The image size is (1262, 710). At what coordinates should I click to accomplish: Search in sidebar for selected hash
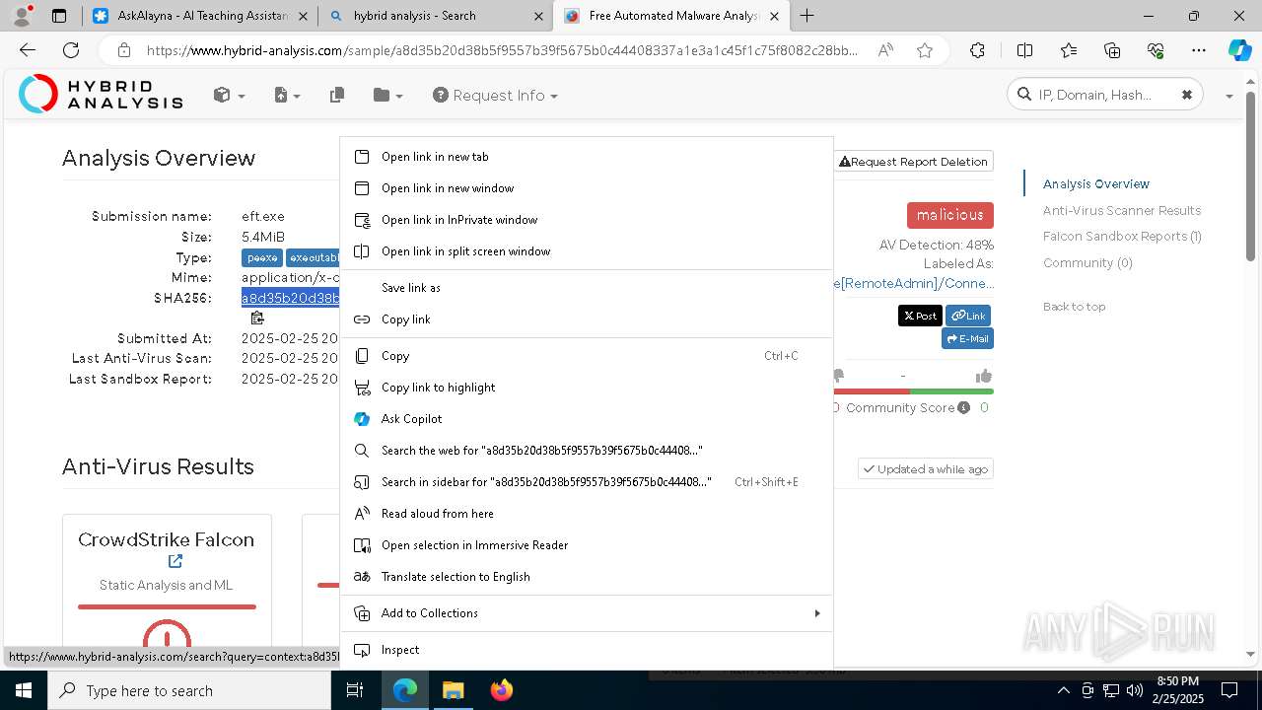click(x=587, y=482)
